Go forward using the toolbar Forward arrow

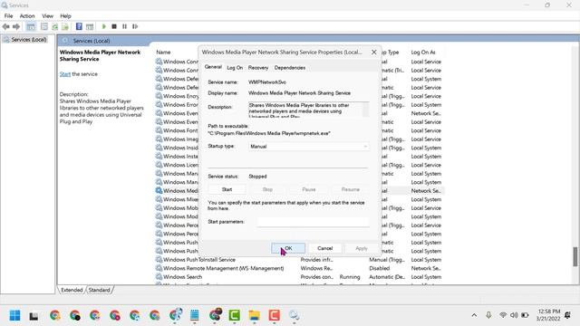click(x=16, y=26)
